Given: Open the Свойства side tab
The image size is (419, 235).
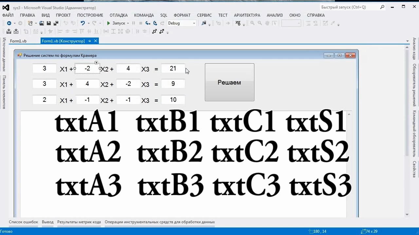Looking at the screenshot, I should (414, 169).
